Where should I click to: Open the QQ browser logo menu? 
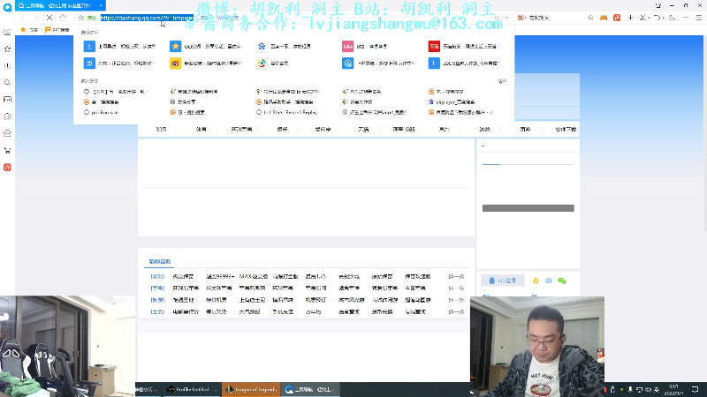7,7
